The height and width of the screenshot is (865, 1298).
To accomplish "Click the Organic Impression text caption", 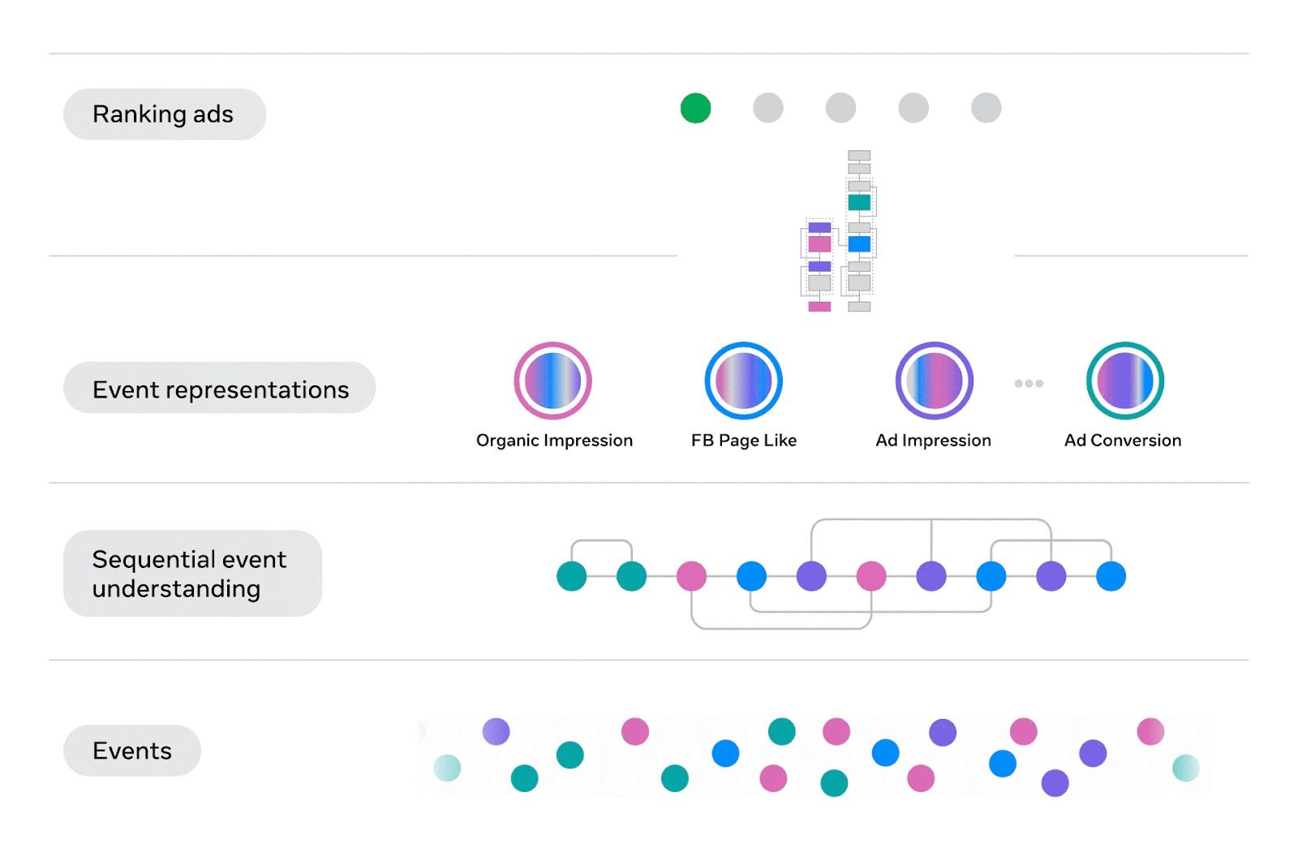I will (554, 441).
